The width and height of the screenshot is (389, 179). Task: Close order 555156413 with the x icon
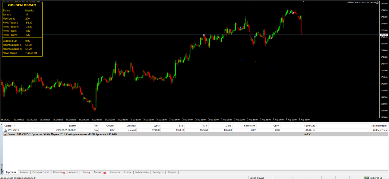click(314, 130)
